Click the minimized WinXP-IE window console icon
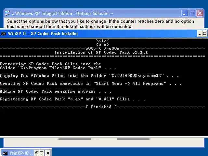This screenshot has width=208, height=156. (x=5, y=153)
